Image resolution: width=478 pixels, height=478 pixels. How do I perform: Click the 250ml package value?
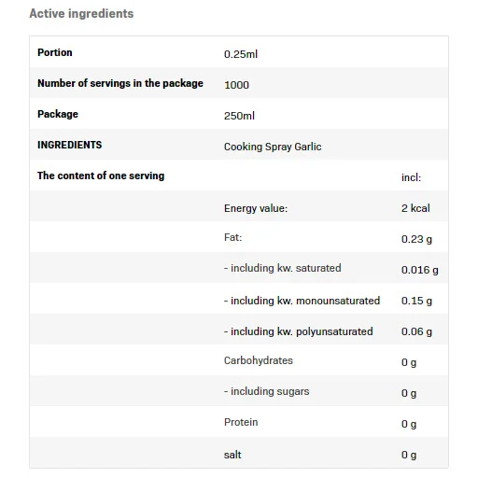[239, 116]
